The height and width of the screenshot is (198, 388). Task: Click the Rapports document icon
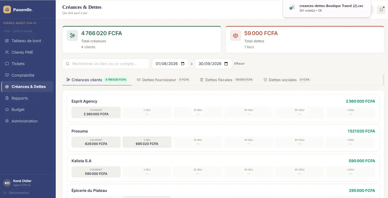click(x=7, y=98)
